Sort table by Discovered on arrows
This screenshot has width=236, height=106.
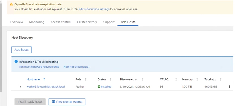click(143, 79)
